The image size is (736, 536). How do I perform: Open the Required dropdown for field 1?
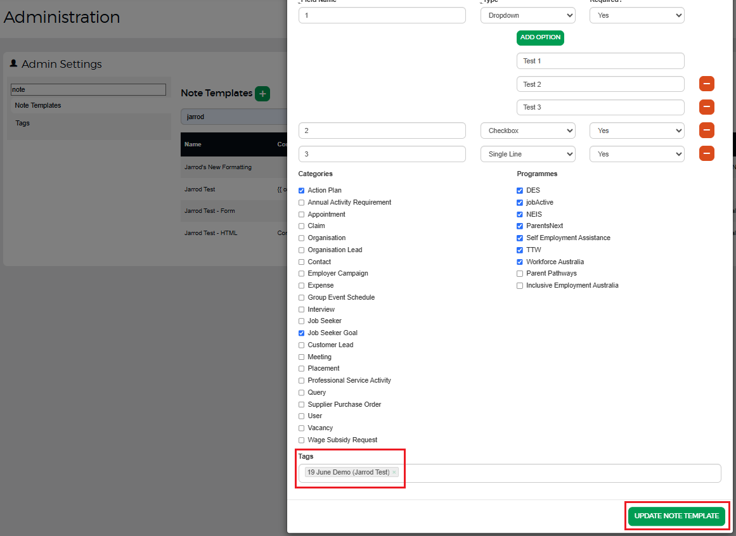pyautogui.click(x=637, y=15)
